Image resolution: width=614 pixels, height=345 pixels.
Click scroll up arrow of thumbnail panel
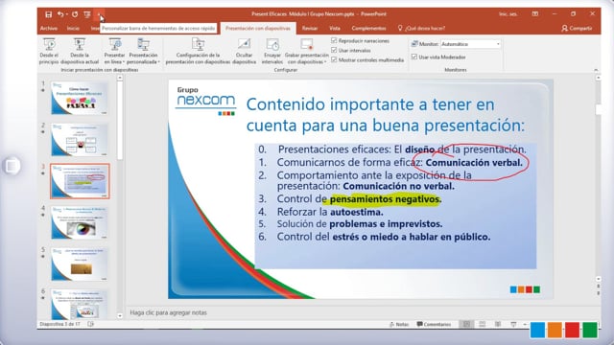click(120, 78)
